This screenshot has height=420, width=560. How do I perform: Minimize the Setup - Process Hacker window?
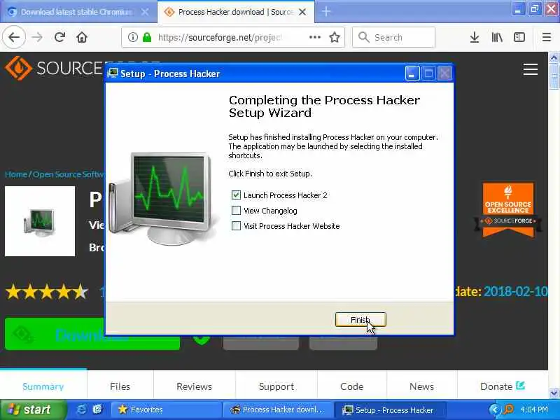coord(412,73)
